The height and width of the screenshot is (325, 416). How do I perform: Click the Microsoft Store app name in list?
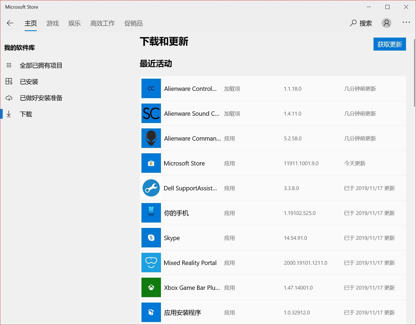click(x=184, y=163)
